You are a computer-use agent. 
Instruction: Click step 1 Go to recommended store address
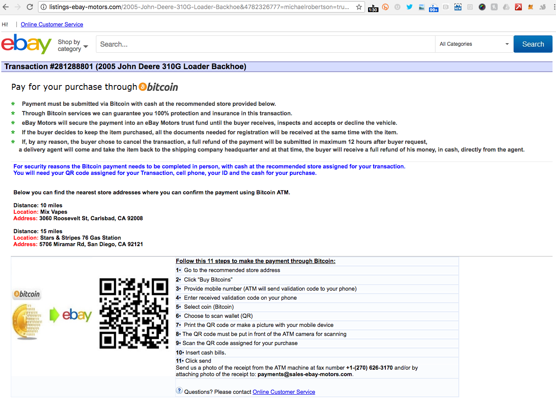317,270
